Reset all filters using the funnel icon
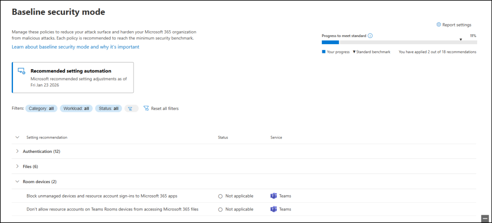Image resolution: width=492 pixels, height=223 pixels. coord(146,109)
